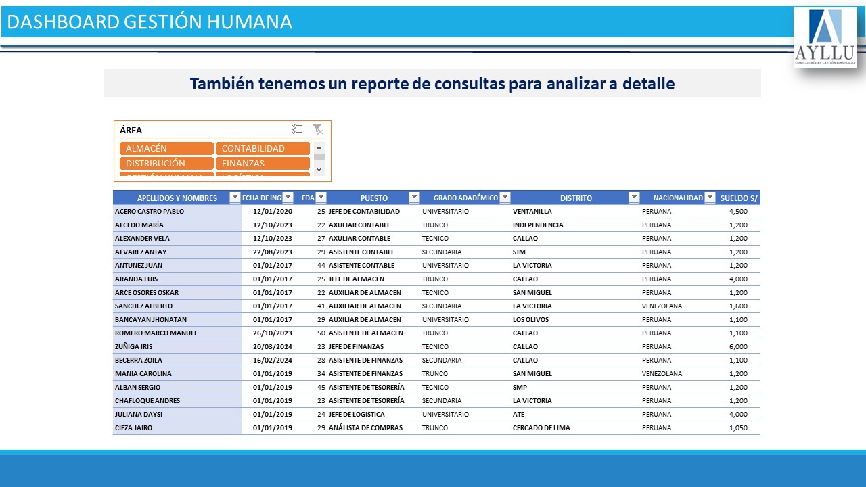Toggle the ALMACÉN area filter
The image size is (866, 487).
[x=166, y=149]
